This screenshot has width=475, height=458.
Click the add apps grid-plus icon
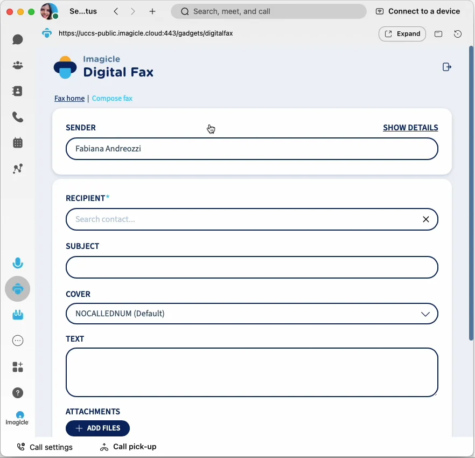point(18,367)
